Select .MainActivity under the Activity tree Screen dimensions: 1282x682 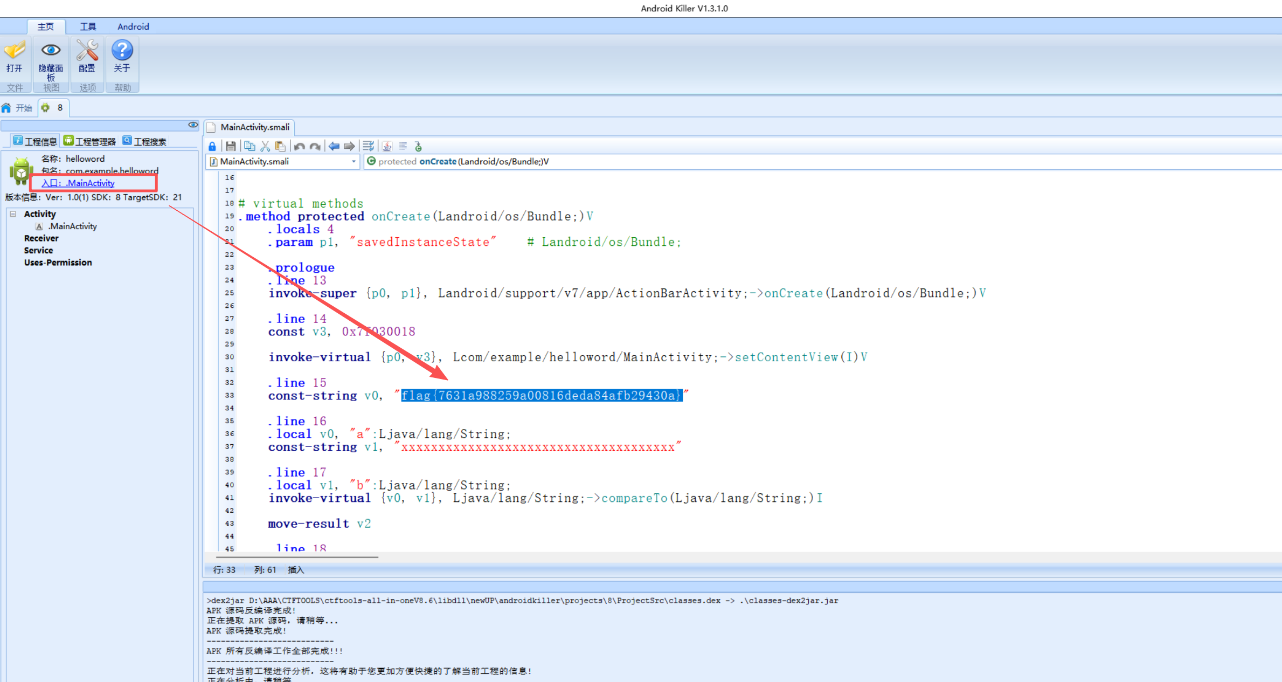click(73, 226)
